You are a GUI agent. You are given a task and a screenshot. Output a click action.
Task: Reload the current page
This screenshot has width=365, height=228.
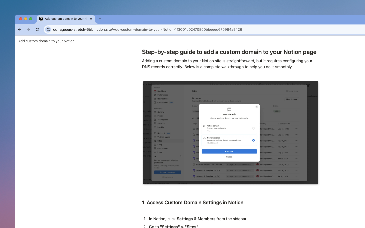pos(37,29)
